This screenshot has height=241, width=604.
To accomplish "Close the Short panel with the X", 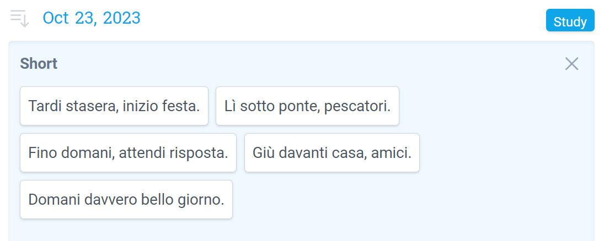I will pyautogui.click(x=571, y=64).
